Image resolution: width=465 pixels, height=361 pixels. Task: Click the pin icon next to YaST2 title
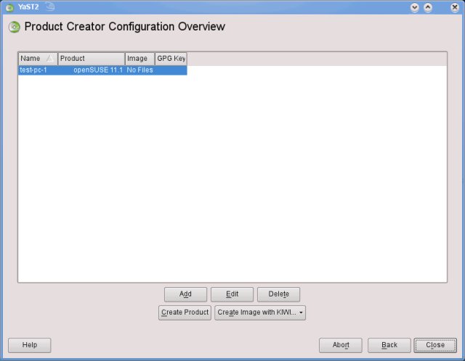coord(50,7)
